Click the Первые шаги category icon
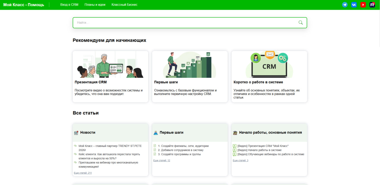Viewport: 380px width, 185px height. coord(156,133)
